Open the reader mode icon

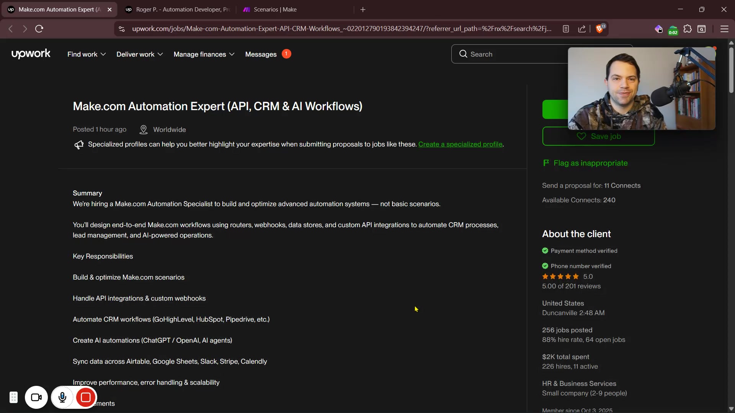[x=566, y=29]
